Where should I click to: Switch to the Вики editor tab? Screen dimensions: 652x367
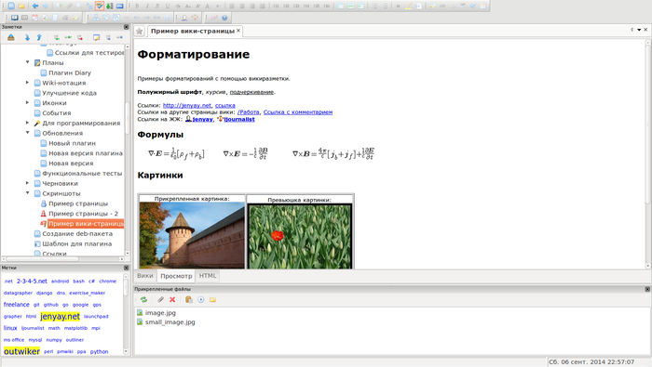[144, 276]
